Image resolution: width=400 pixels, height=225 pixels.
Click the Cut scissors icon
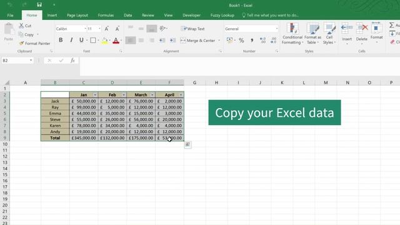click(21, 26)
